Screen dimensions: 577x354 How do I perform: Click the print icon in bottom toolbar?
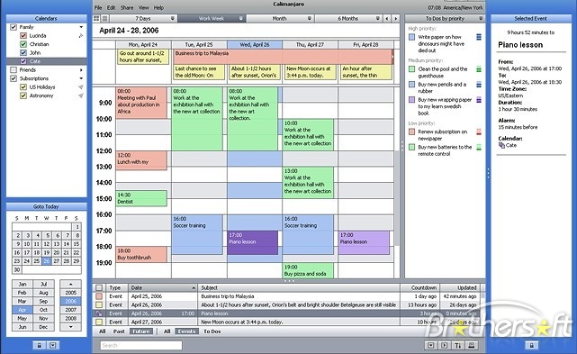coord(472,345)
